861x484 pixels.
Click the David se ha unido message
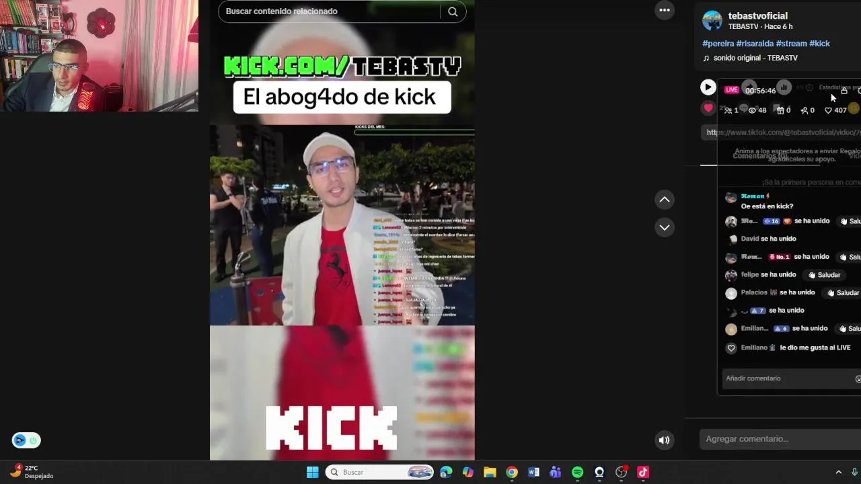coord(768,239)
